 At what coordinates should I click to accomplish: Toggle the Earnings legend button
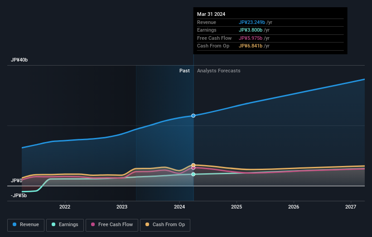(65, 225)
